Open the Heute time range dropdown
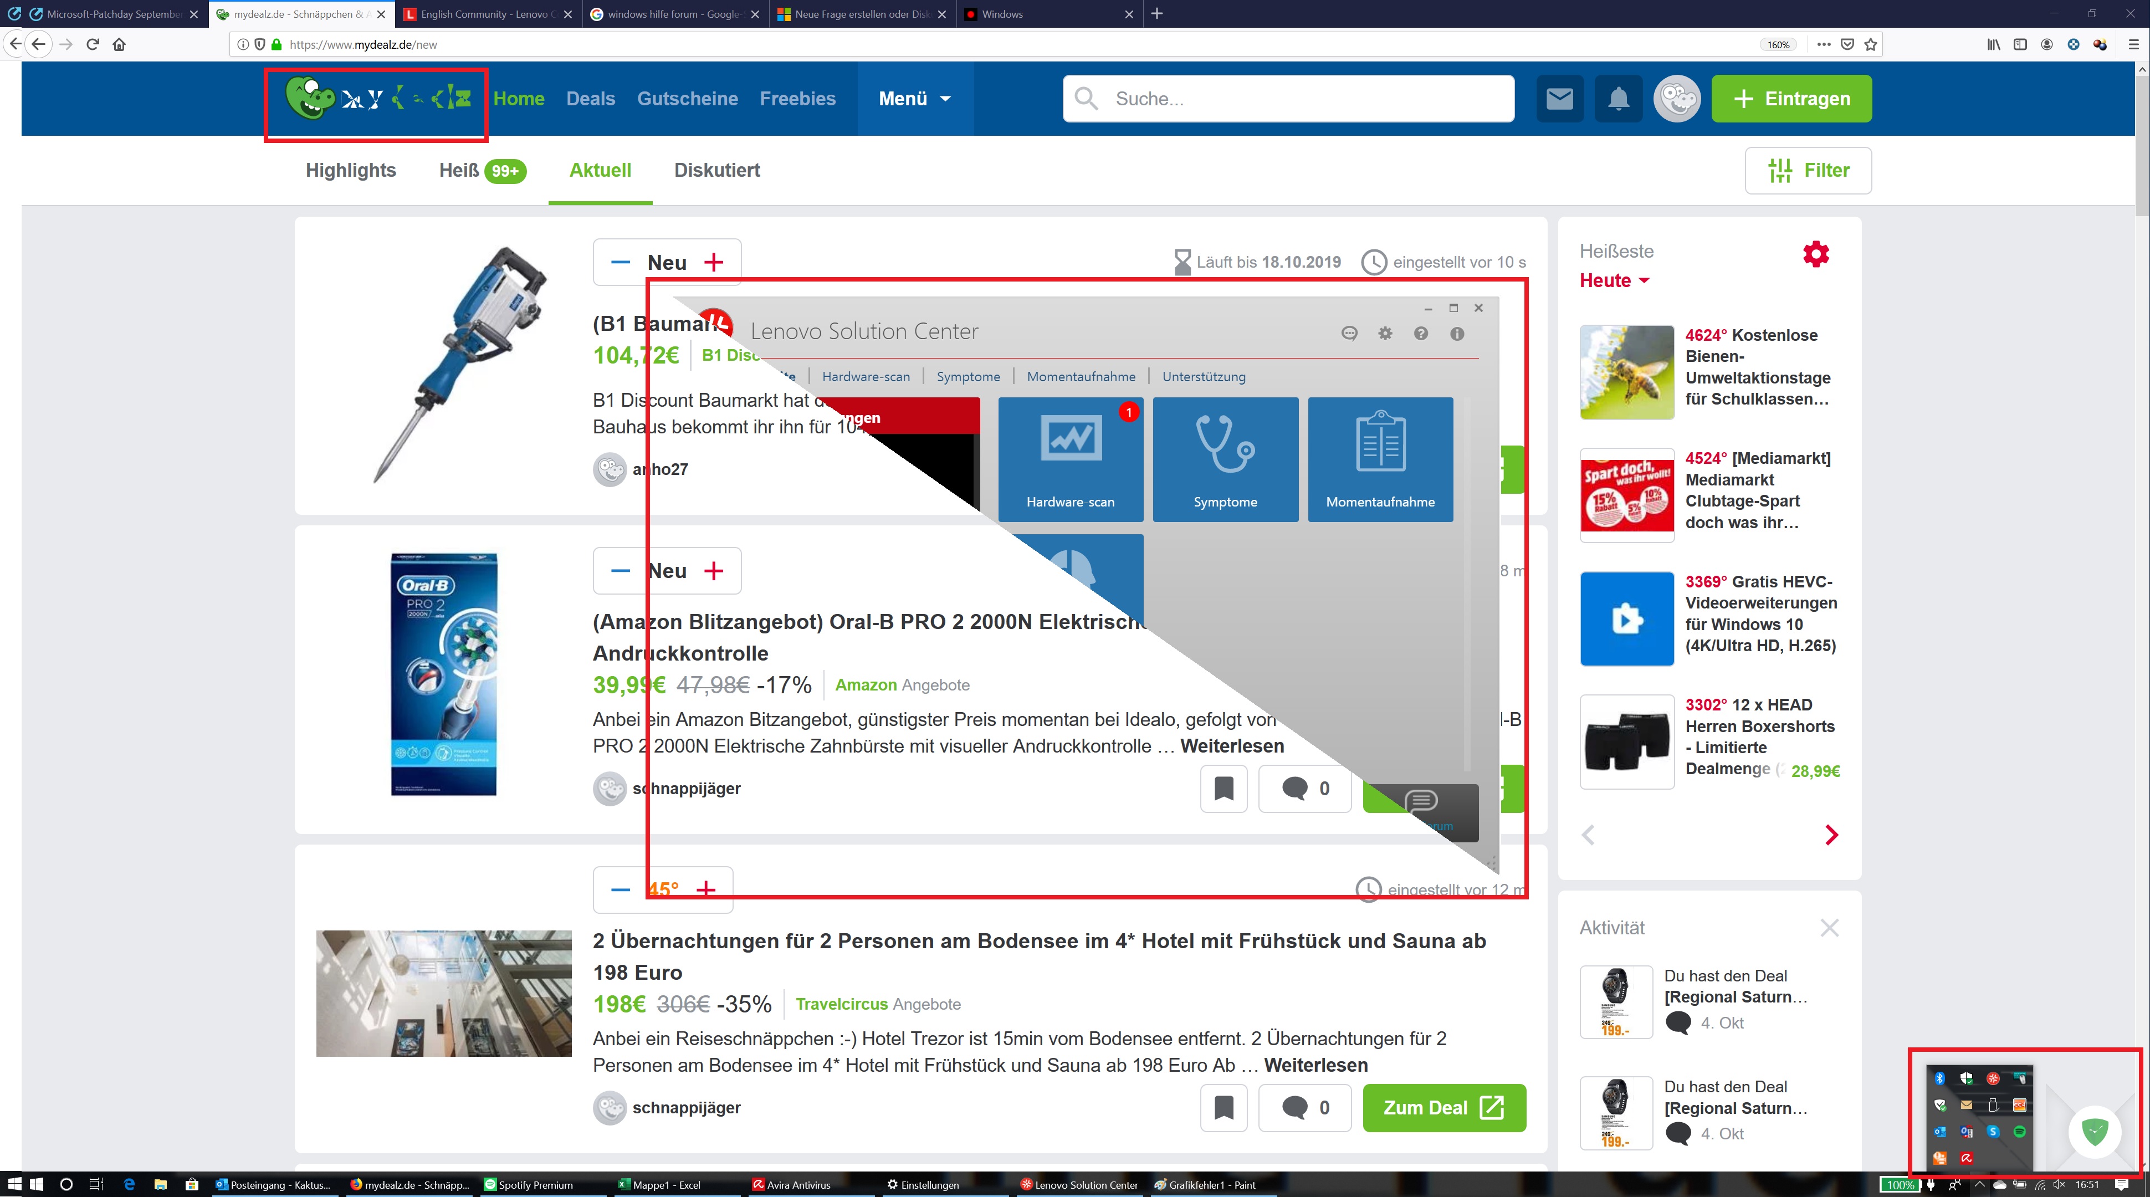 pyautogui.click(x=1614, y=280)
